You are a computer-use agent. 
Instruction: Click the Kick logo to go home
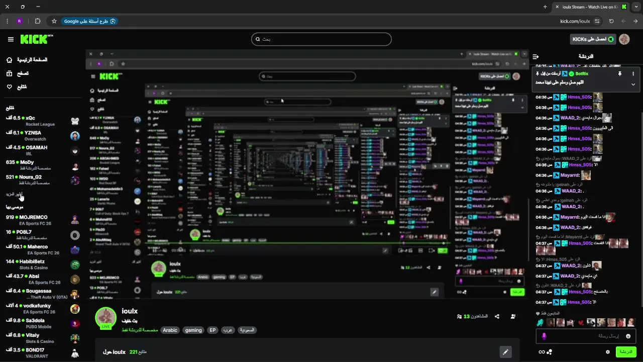(37, 39)
